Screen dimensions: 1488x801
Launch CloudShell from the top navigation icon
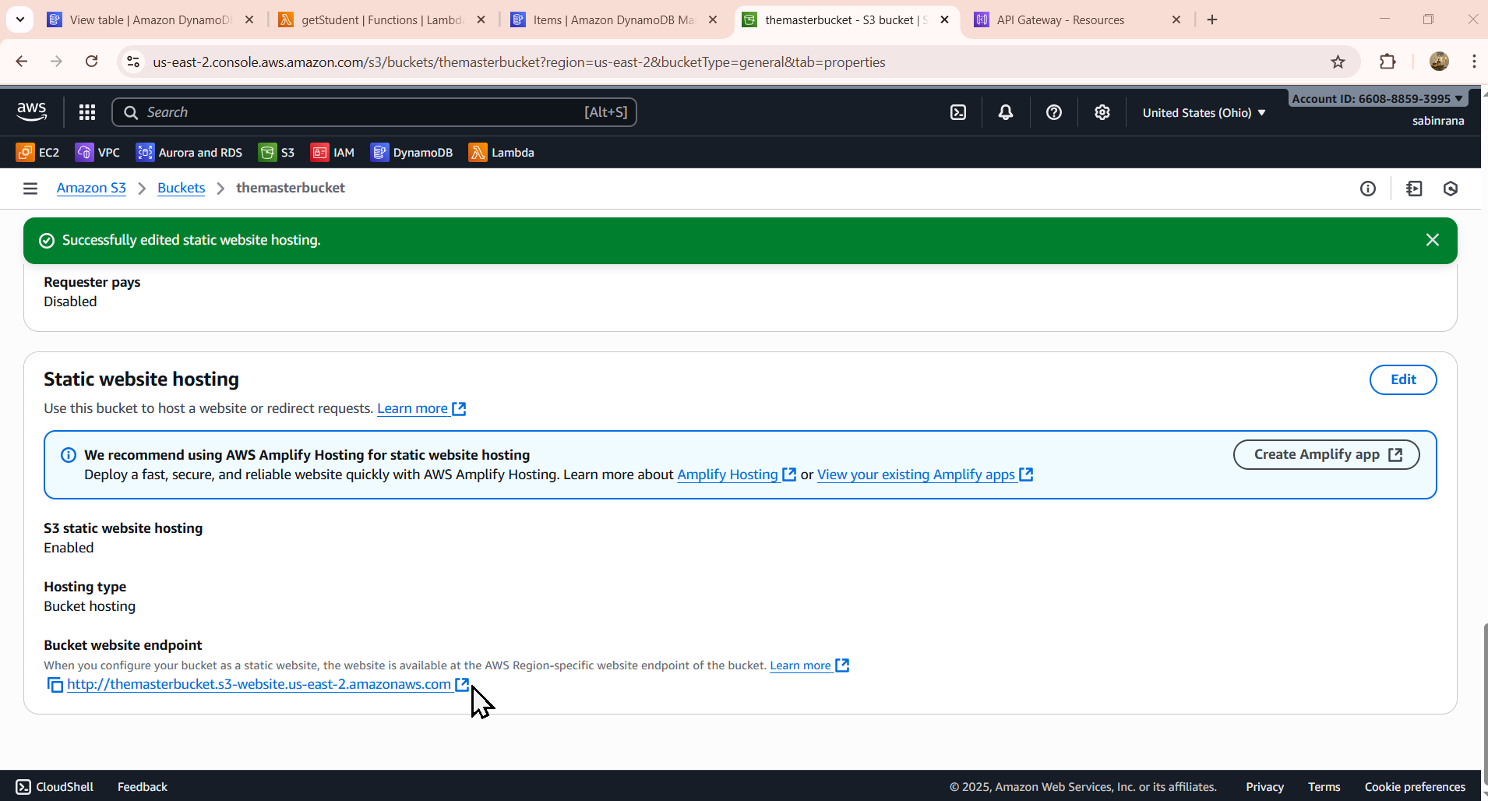958,112
